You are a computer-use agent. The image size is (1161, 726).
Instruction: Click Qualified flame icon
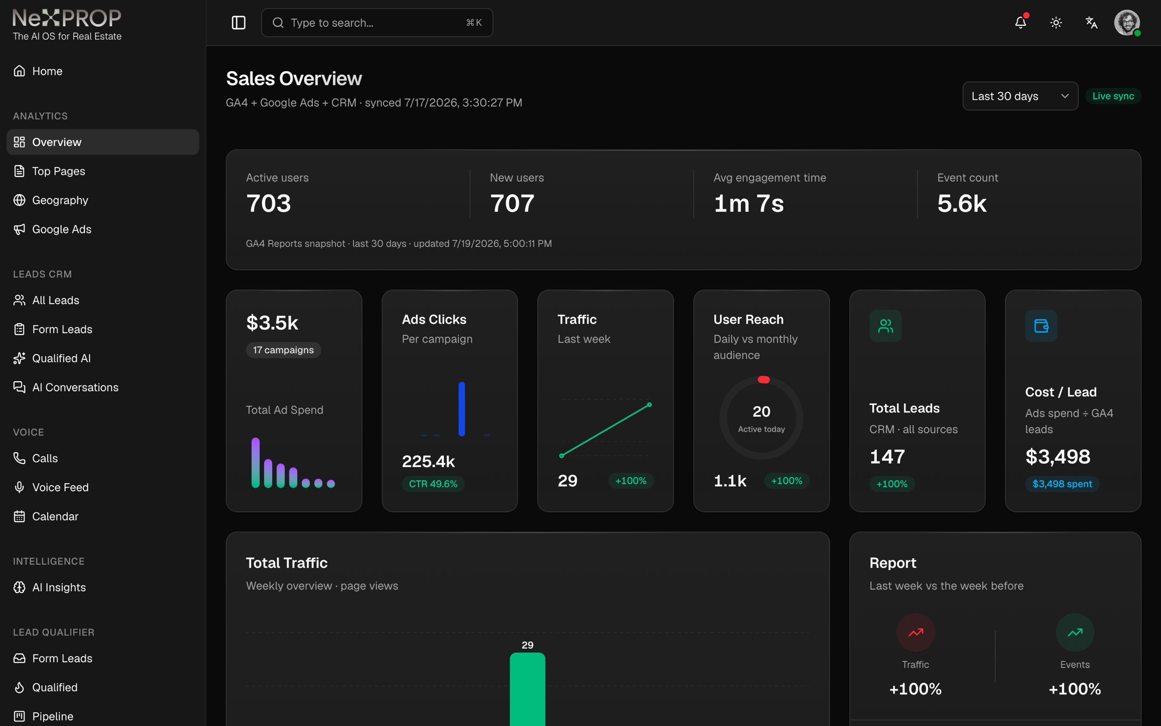[x=19, y=688]
